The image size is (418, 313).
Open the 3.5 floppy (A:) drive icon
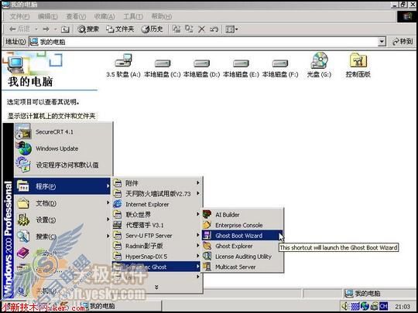(123, 60)
